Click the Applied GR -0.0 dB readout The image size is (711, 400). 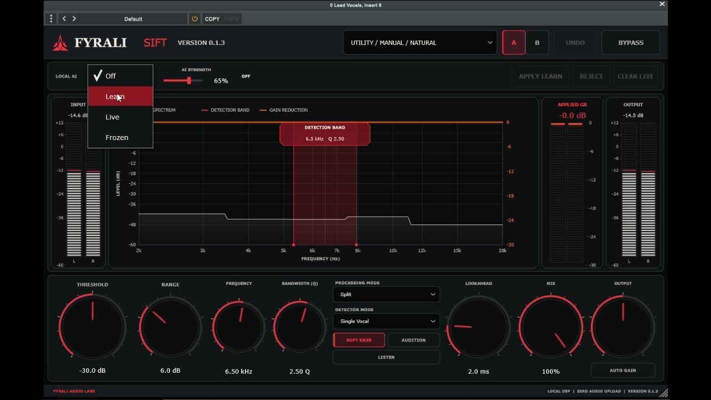[x=572, y=116]
